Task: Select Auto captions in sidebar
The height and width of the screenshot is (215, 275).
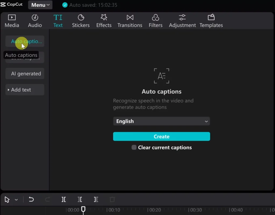Action: 25,41
